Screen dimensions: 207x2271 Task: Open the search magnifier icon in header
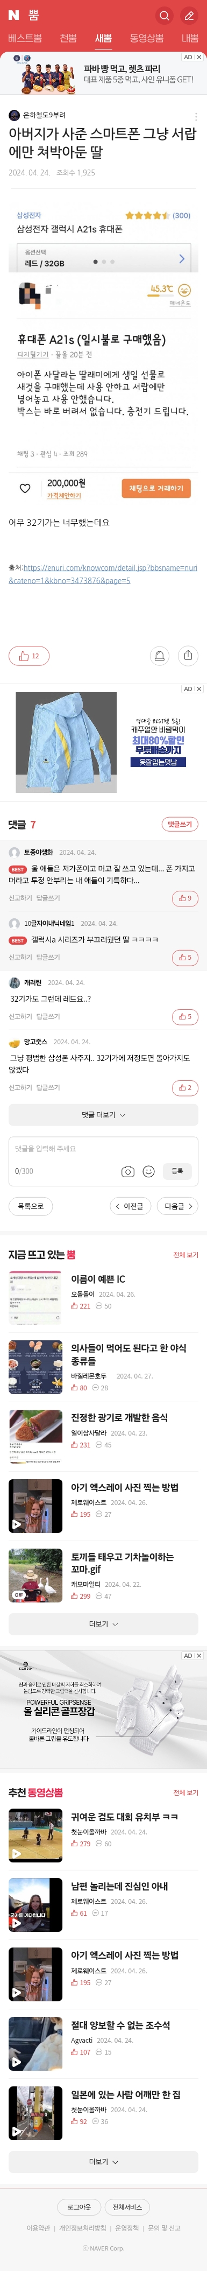(x=164, y=15)
